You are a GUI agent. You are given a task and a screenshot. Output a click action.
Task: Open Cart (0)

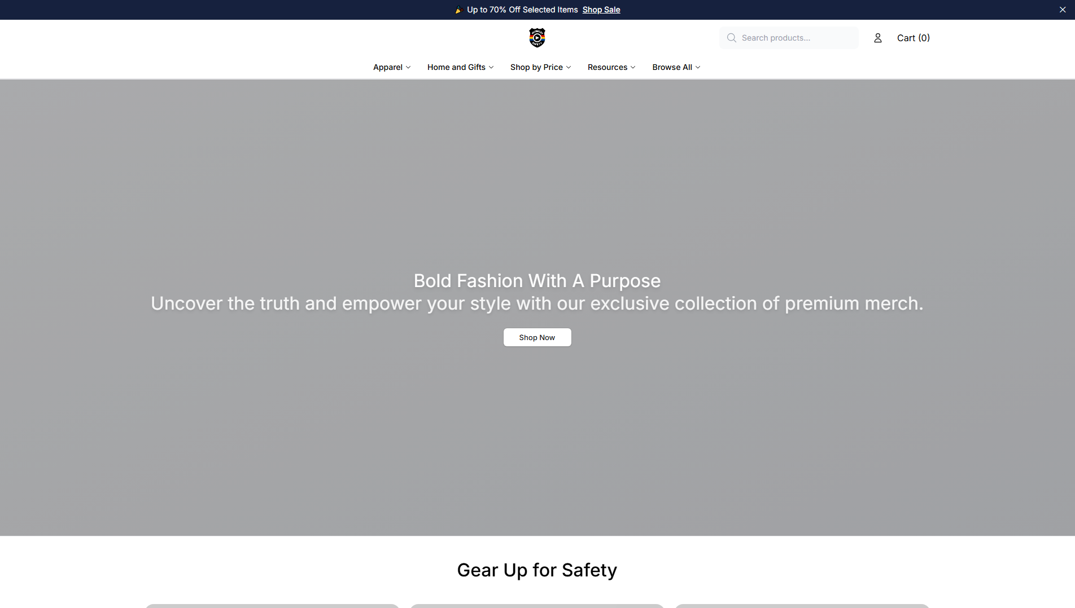[914, 38]
